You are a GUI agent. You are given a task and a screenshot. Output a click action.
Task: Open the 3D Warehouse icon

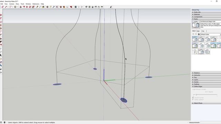point(61,7)
